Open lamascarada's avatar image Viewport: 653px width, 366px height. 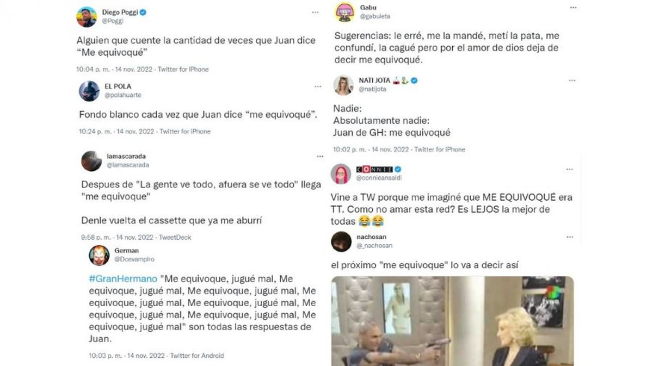point(91,161)
